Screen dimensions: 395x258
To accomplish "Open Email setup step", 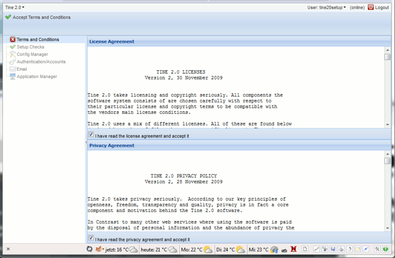I will click(x=22, y=69).
